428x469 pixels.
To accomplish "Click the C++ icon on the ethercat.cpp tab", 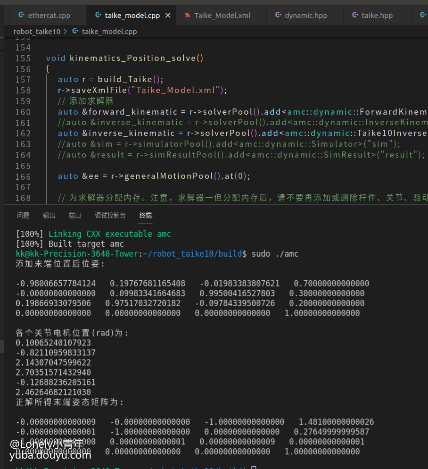I will 22,16.
